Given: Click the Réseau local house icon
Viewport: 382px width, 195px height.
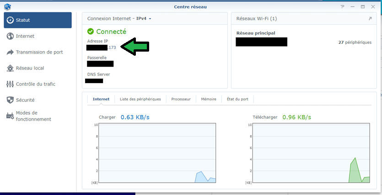Looking at the screenshot, I should coord(10,68).
